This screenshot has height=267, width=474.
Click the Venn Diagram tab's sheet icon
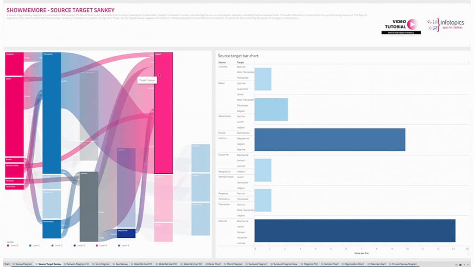click(x=94, y=264)
